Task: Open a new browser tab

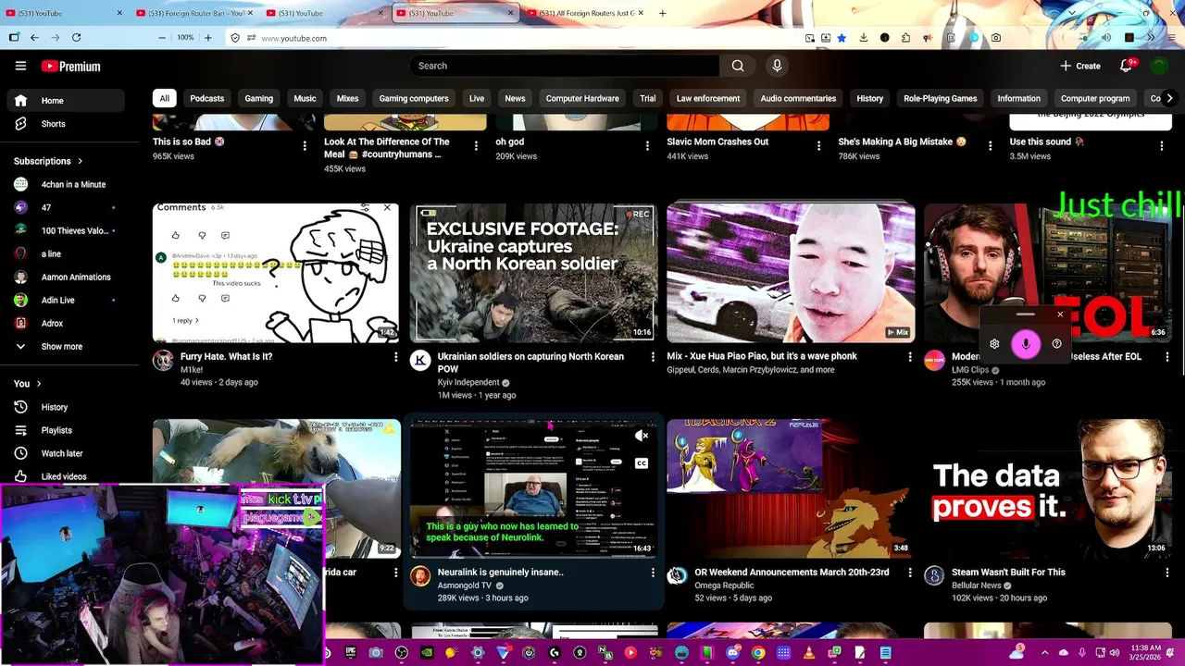Action: (x=662, y=13)
